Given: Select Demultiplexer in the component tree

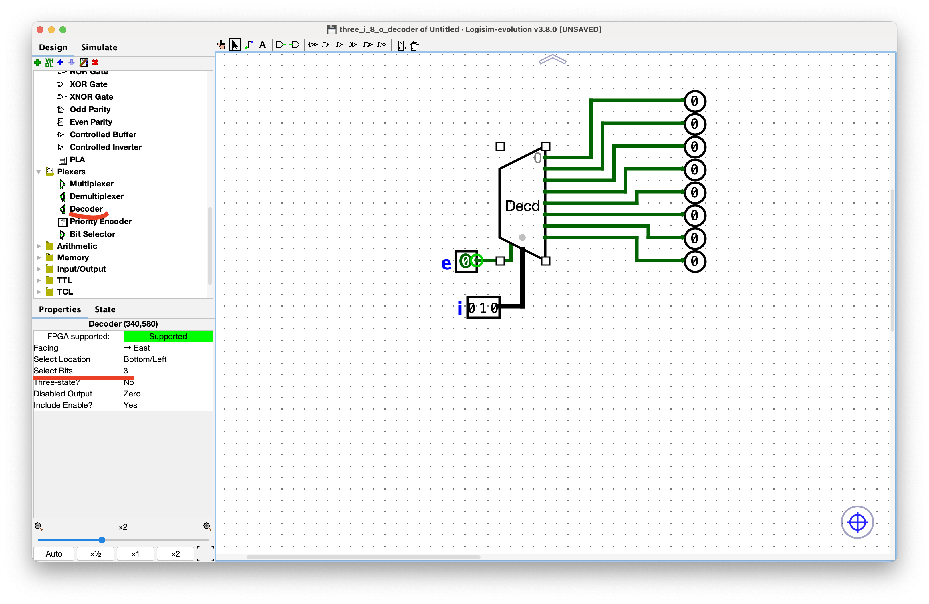Looking at the screenshot, I should (96, 196).
